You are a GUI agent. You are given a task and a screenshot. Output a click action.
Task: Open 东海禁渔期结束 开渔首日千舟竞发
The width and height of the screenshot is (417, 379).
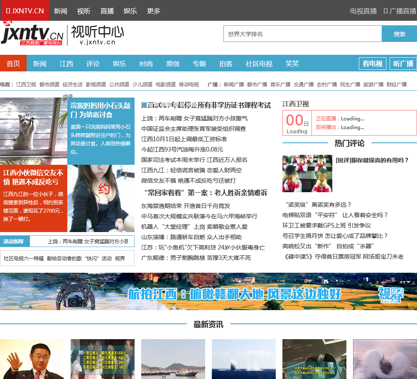coord(186,206)
